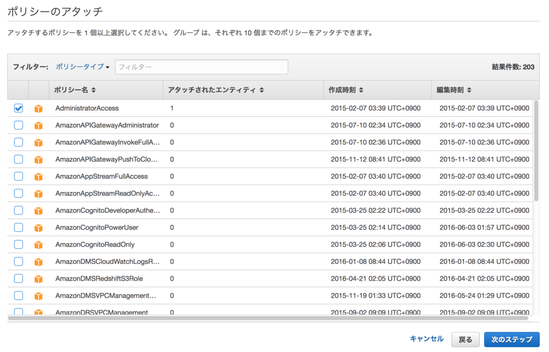Click the AmazonDMSCloudWatchLogsR… policy icon
Viewport: 549px width, 352px height.
click(x=39, y=262)
